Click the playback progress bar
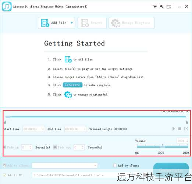Viewport: 192px width, 184px height. coord(96,117)
